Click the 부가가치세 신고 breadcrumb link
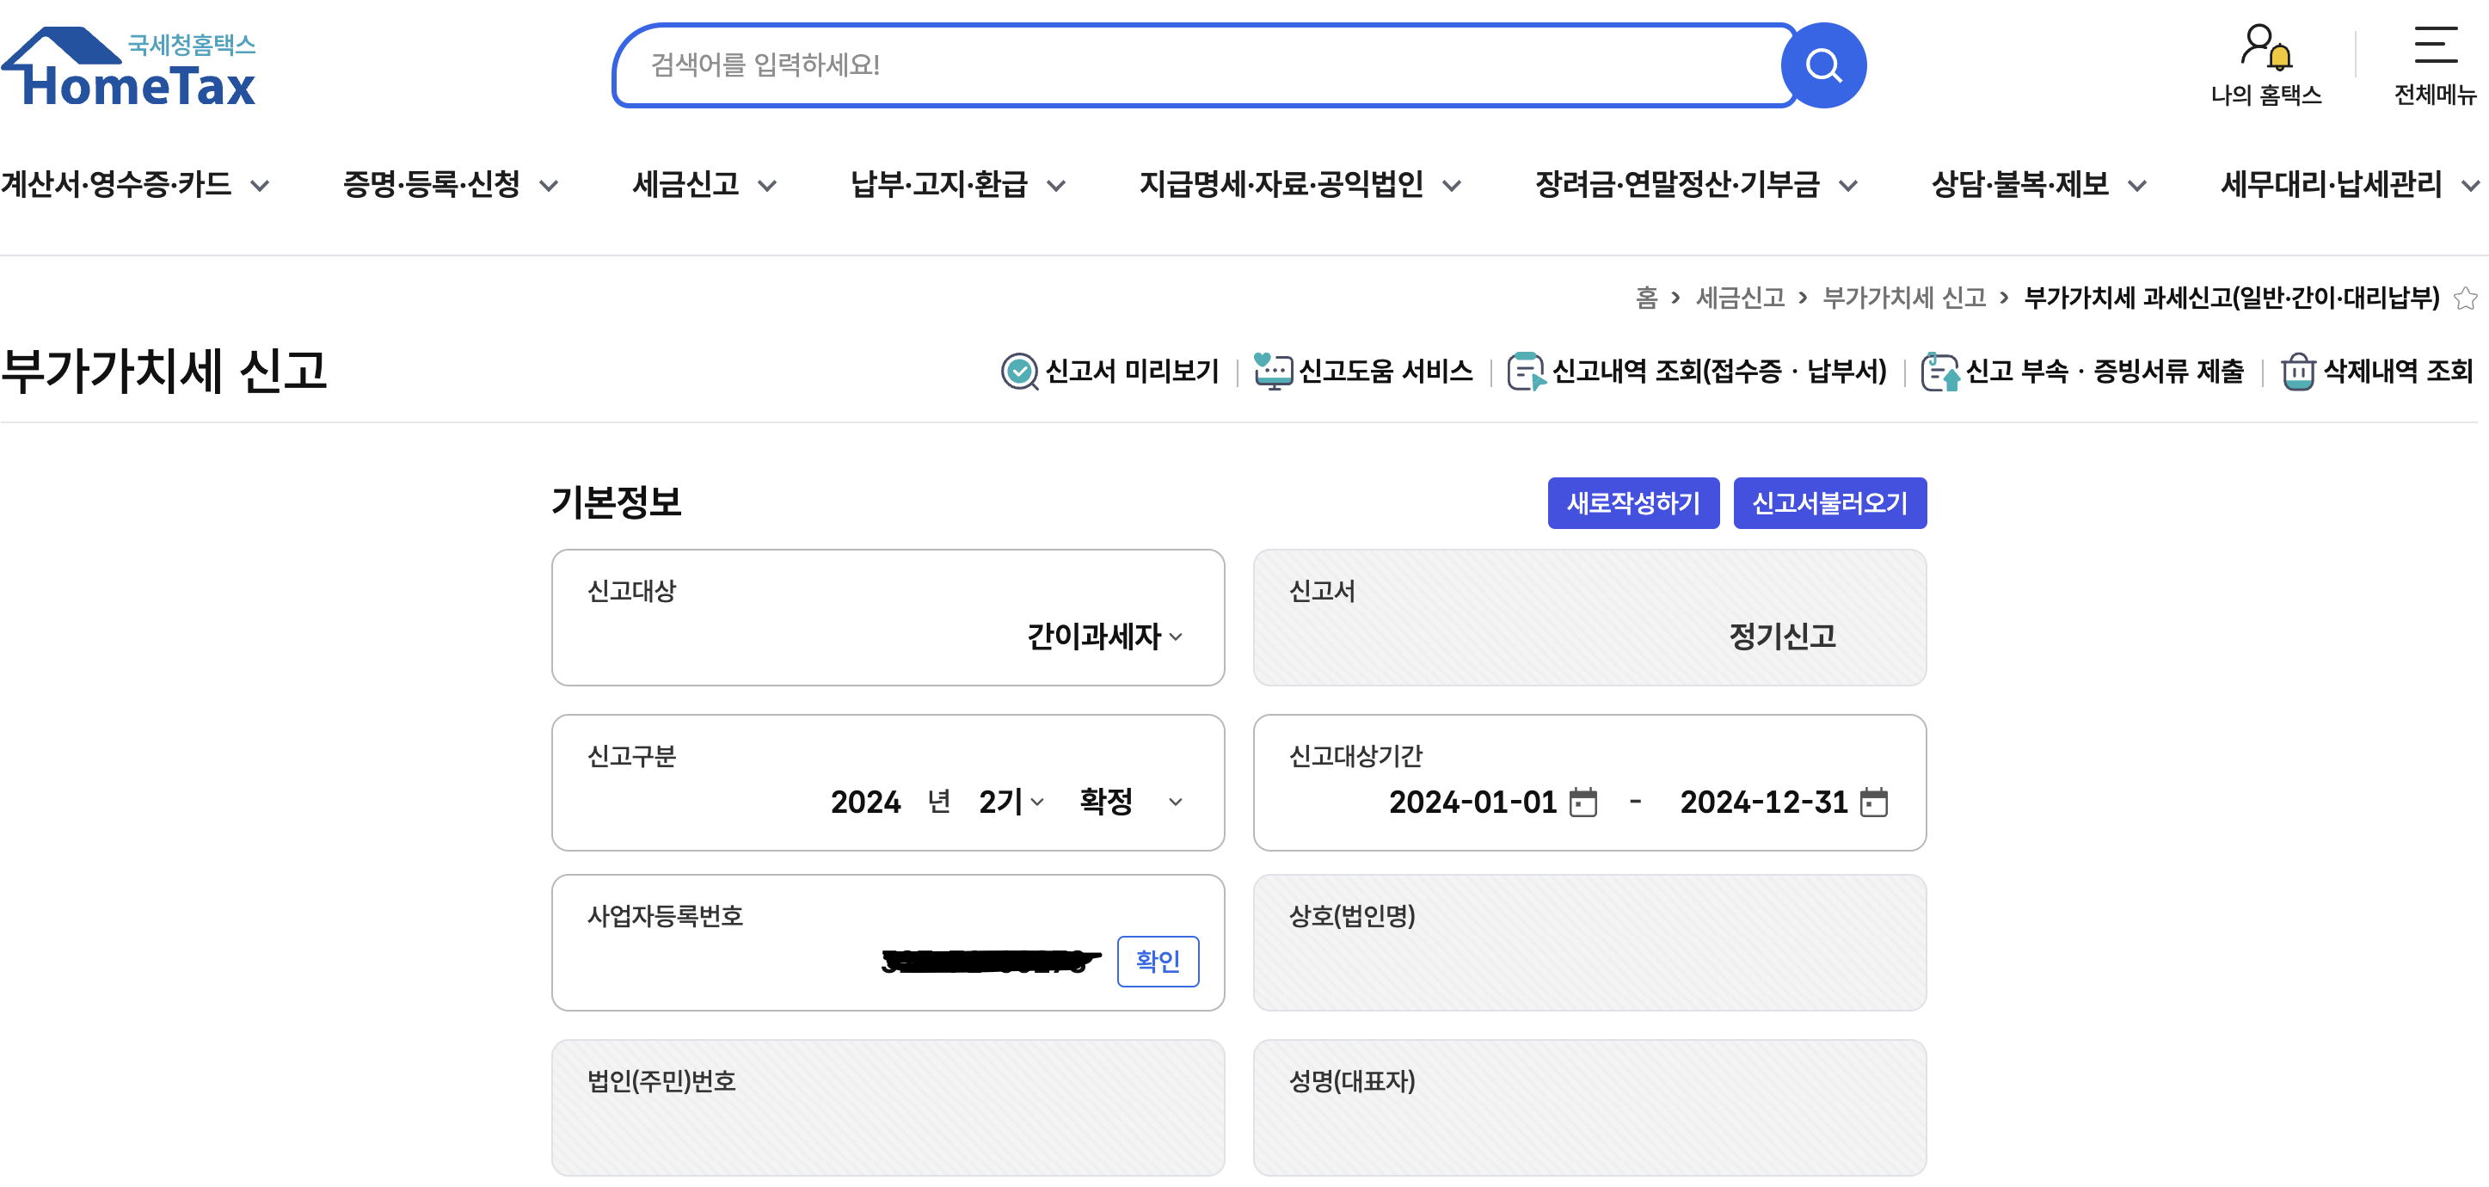The width and height of the screenshot is (2489, 1187). tap(1908, 298)
